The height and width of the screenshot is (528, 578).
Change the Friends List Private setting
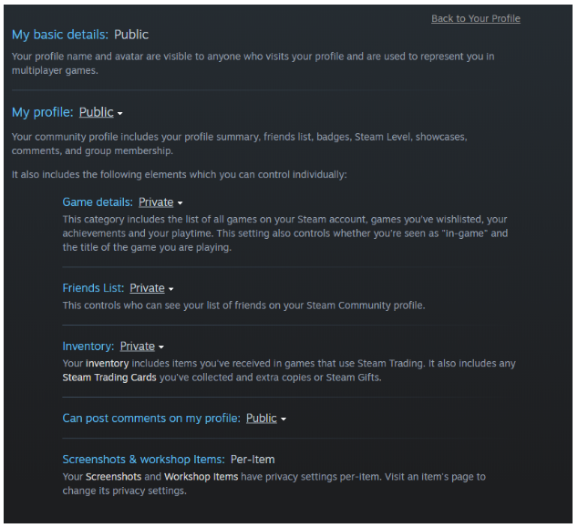[151, 288]
